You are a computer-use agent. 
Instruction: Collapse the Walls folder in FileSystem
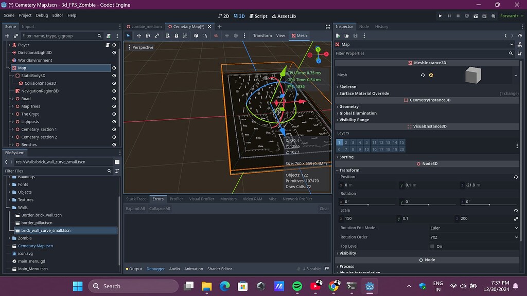click(x=9, y=208)
